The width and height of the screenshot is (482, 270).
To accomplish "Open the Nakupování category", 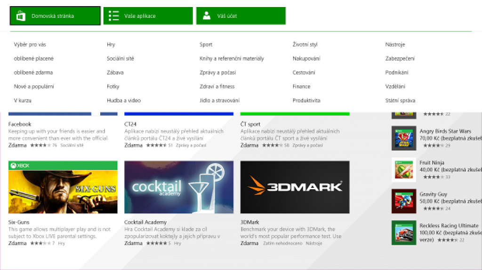I will click(306, 58).
